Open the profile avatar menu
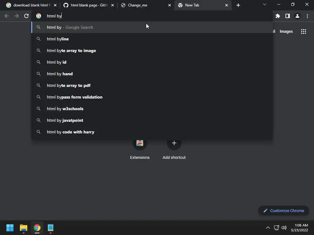This screenshot has height=235, width=314. 297,16
